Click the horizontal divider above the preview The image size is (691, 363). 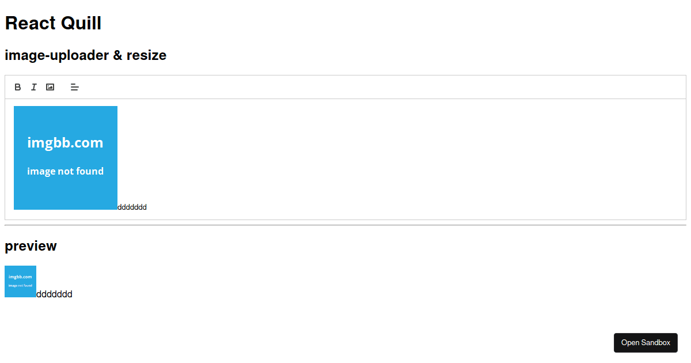[345, 225]
